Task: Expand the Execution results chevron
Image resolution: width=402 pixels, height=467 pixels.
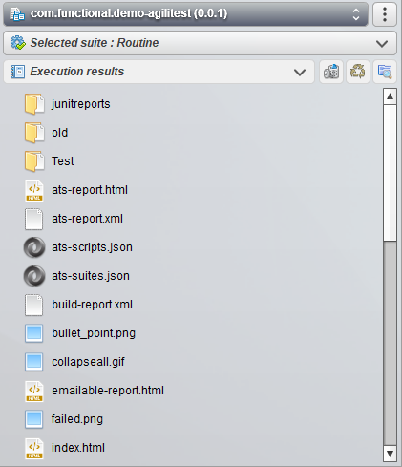Action: [300, 73]
